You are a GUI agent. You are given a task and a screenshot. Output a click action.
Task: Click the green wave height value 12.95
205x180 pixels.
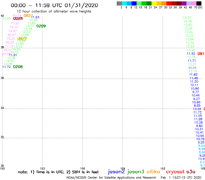tap(7, 18)
